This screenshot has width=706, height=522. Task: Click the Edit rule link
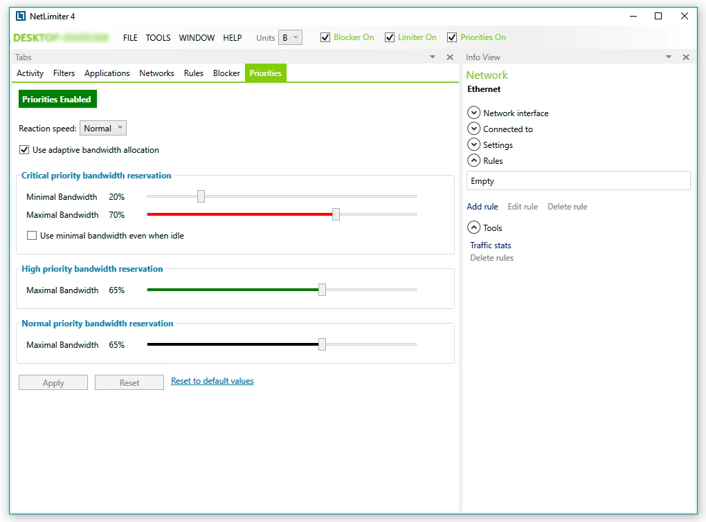point(523,206)
